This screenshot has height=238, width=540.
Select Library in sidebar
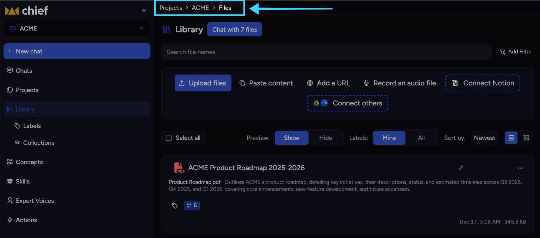(x=77, y=109)
